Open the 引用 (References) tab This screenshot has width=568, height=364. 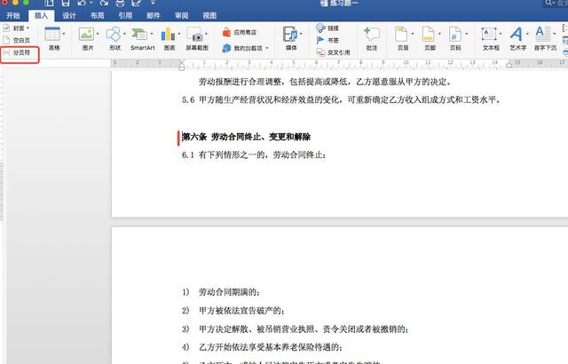pos(125,15)
